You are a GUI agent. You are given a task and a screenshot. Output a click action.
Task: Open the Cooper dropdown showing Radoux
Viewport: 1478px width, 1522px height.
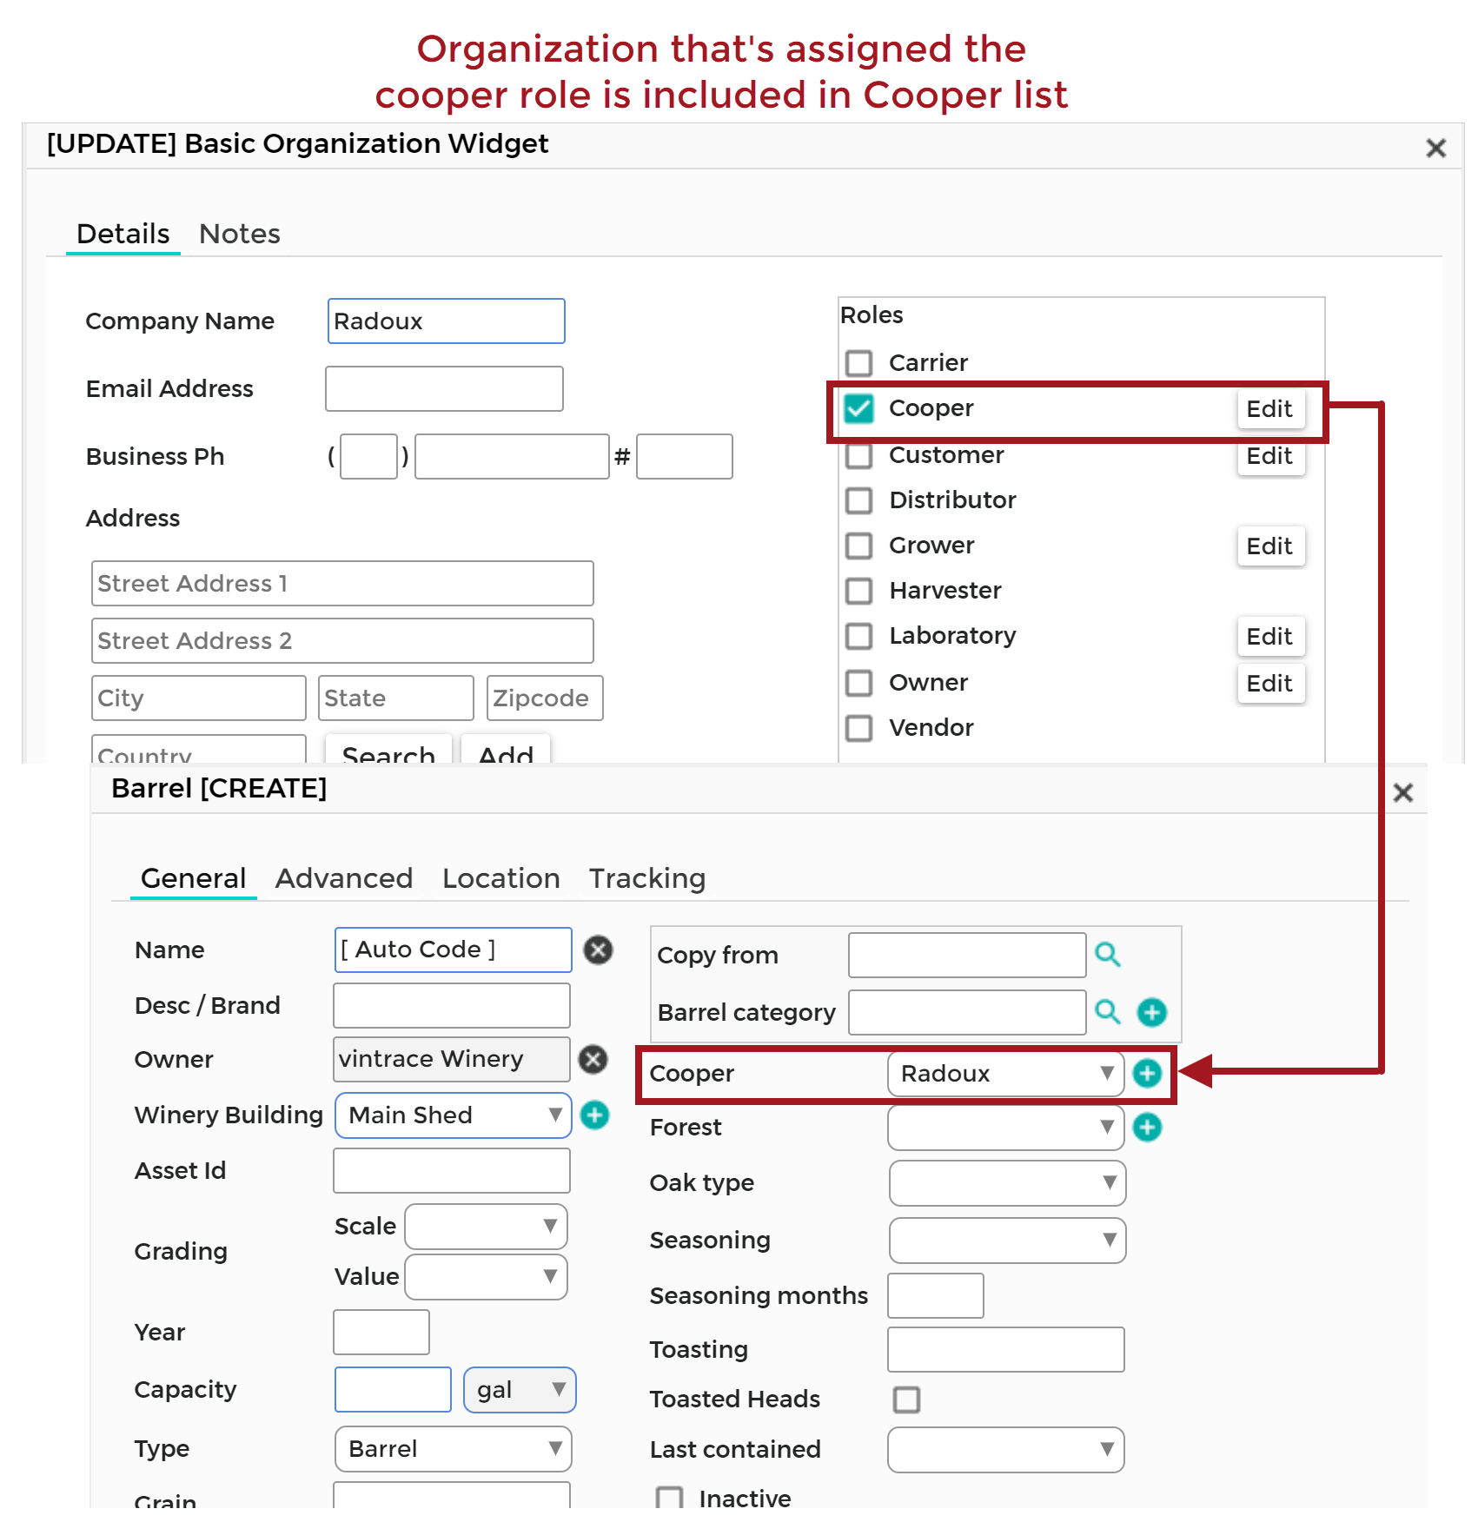click(x=1005, y=1074)
